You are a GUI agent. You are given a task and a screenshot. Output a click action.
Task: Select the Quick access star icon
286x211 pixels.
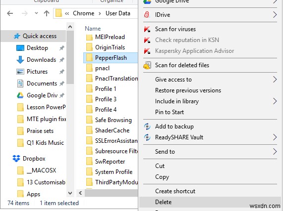point(17,36)
